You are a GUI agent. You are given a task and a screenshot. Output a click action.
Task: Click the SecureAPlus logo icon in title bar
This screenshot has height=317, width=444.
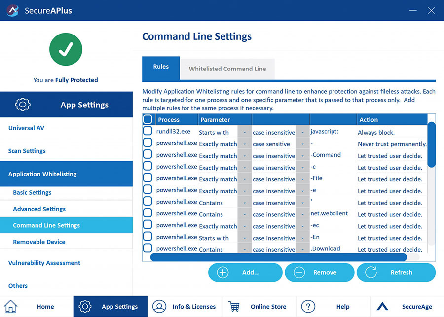pos(13,10)
